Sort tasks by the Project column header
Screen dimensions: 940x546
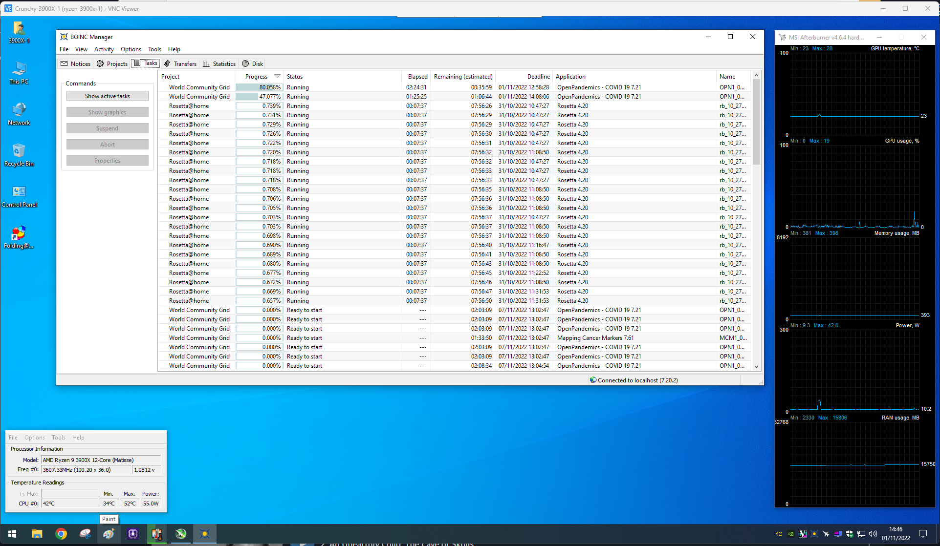(196, 77)
